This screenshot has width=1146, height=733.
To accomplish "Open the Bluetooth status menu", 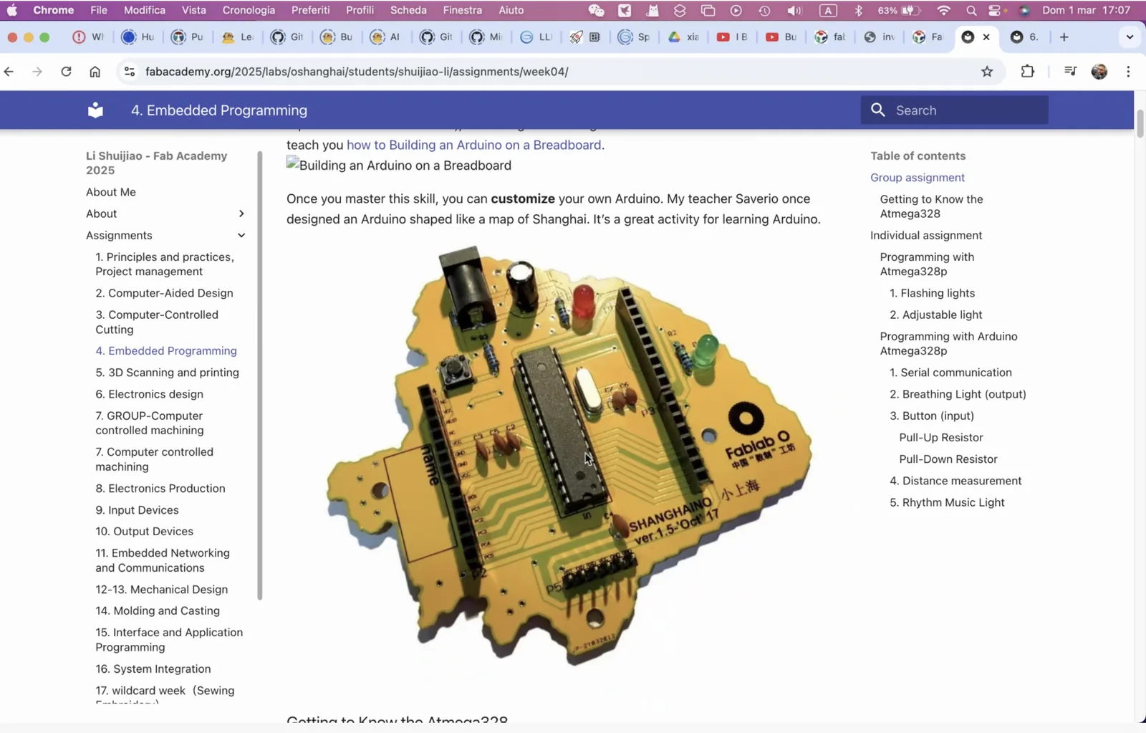I will click(x=858, y=10).
